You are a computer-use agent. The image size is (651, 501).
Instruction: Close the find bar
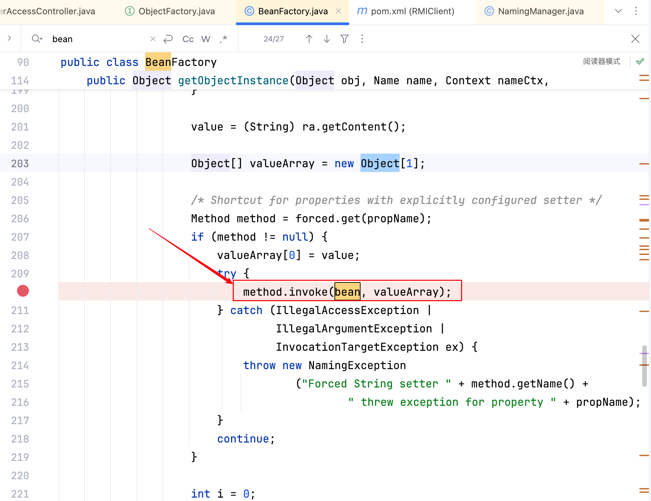pyautogui.click(x=635, y=39)
